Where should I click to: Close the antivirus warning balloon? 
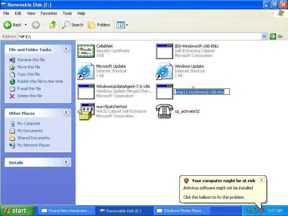[262, 180]
